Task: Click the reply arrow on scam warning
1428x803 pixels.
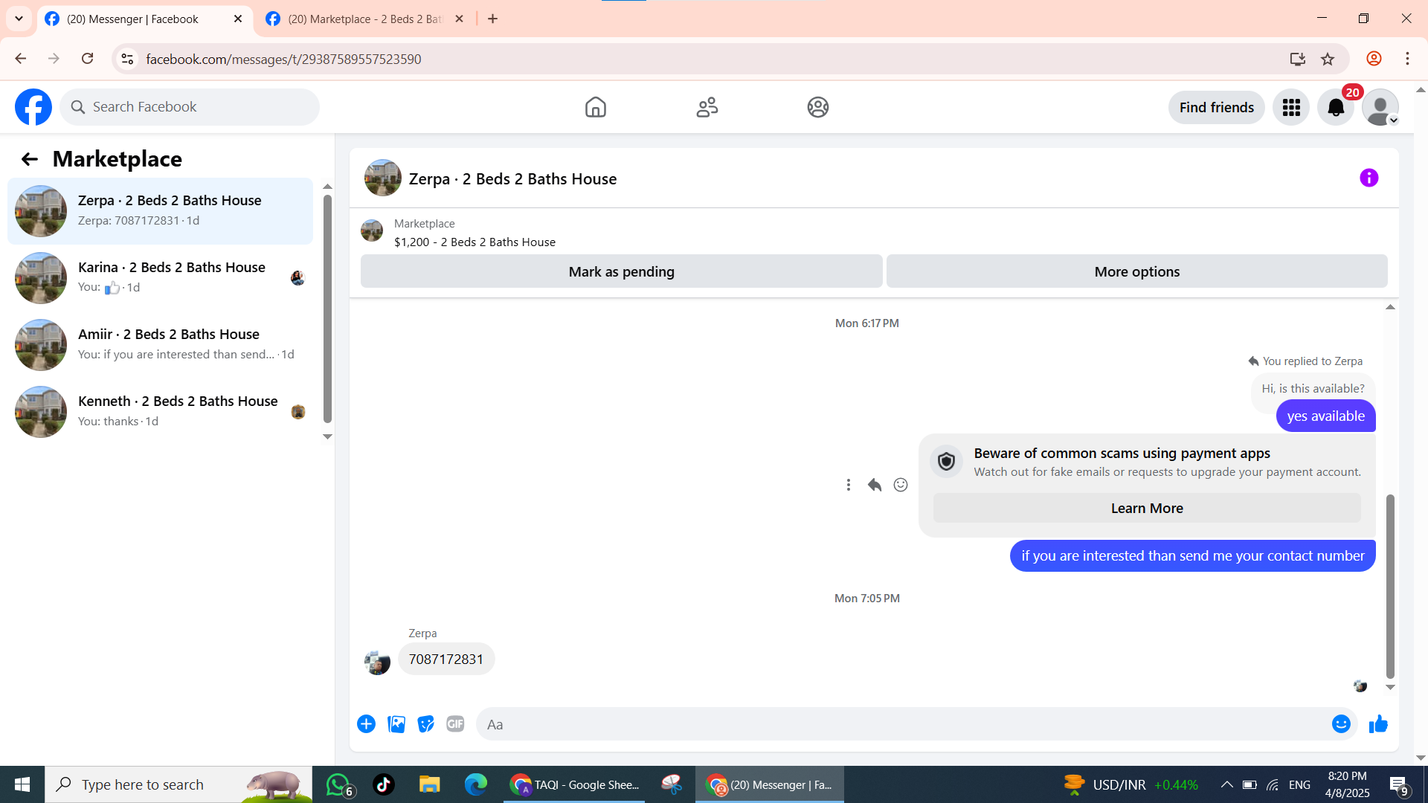Action: pyautogui.click(x=875, y=485)
